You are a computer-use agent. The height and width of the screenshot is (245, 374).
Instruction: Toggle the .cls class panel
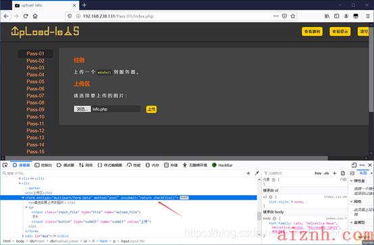[326, 173]
